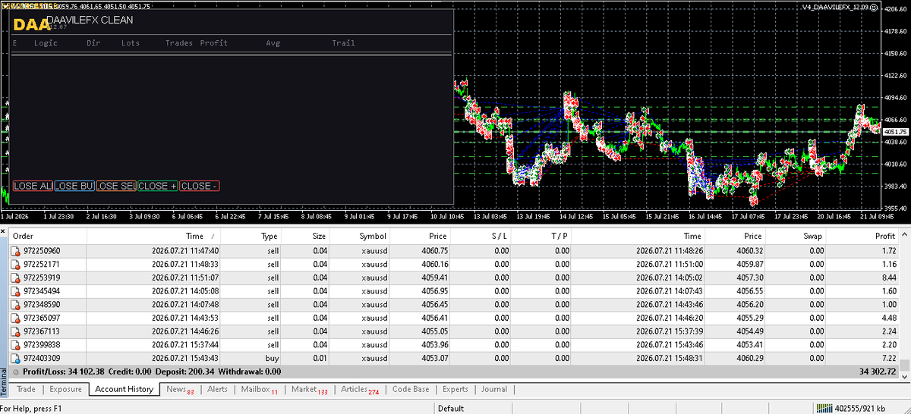Click the order icon for 972253919
The width and height of the screenshot is (911, 414).
16,278
